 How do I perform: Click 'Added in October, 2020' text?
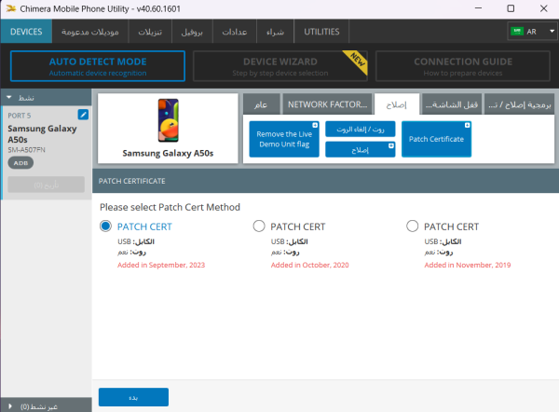click(x=310, y=265)
